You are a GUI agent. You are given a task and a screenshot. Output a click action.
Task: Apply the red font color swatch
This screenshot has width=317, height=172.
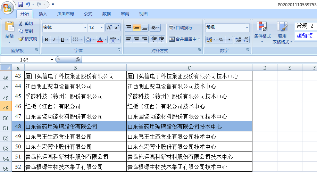[x=100, y=40]
